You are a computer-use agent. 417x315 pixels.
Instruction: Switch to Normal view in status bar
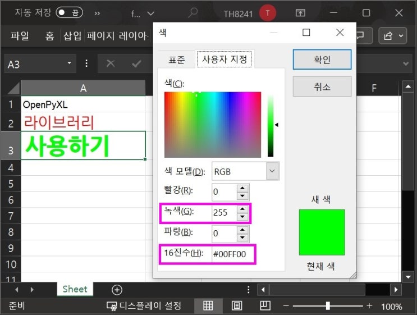click(208, 306)
